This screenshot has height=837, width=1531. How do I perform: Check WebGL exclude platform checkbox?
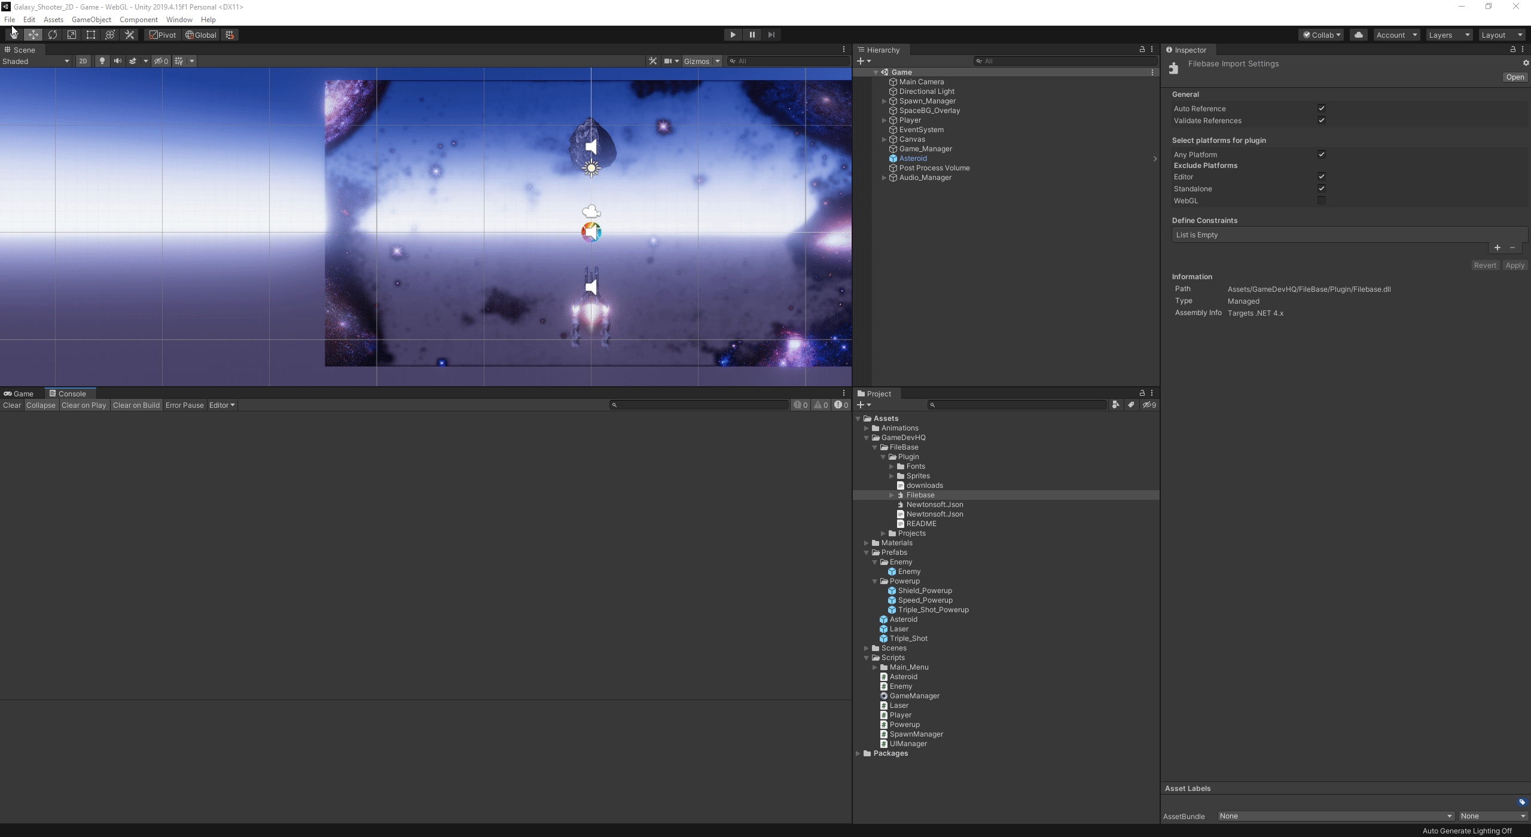pos(1322,200)
